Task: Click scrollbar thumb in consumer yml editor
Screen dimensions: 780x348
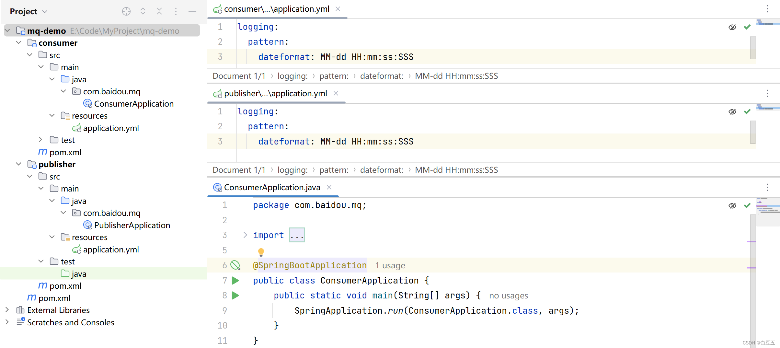Action: (x=753, y=48)
